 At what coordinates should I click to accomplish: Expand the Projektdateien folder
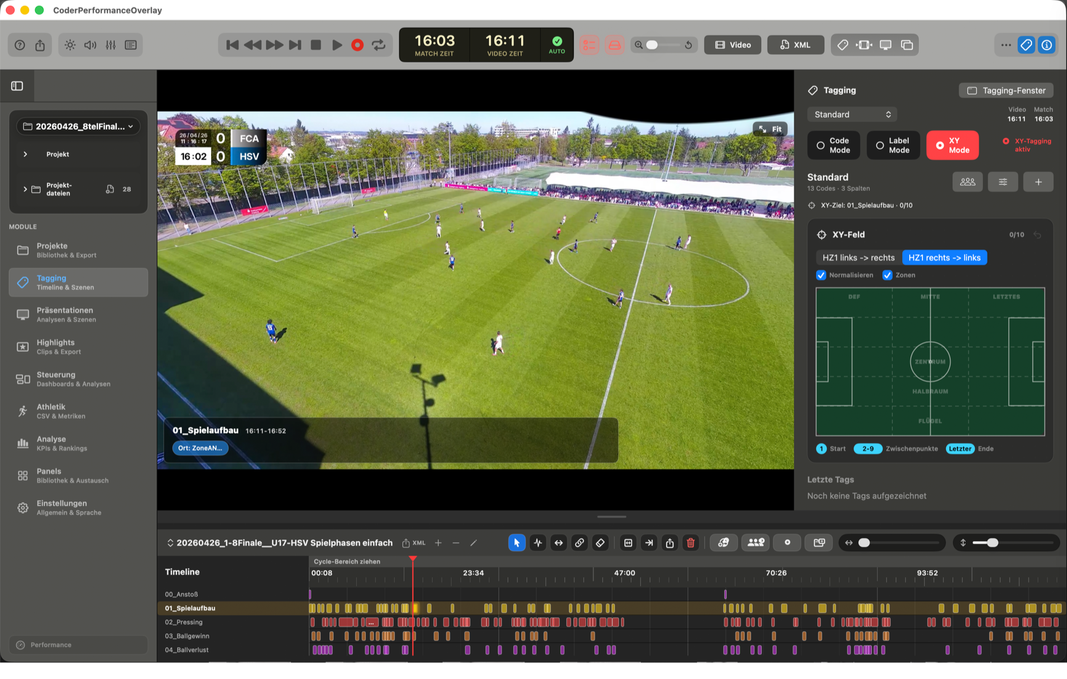coord(25,189)
